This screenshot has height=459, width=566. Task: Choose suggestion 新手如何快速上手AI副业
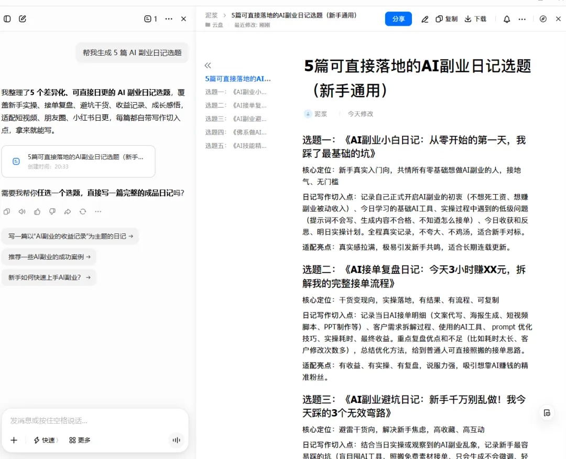coord(49,277)
